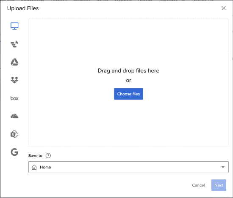The height and width of the screenshot is (198, 233).
Task: Expand the Save to dropdown arrow
Action: pyautogui.click(x=223, y=167)
